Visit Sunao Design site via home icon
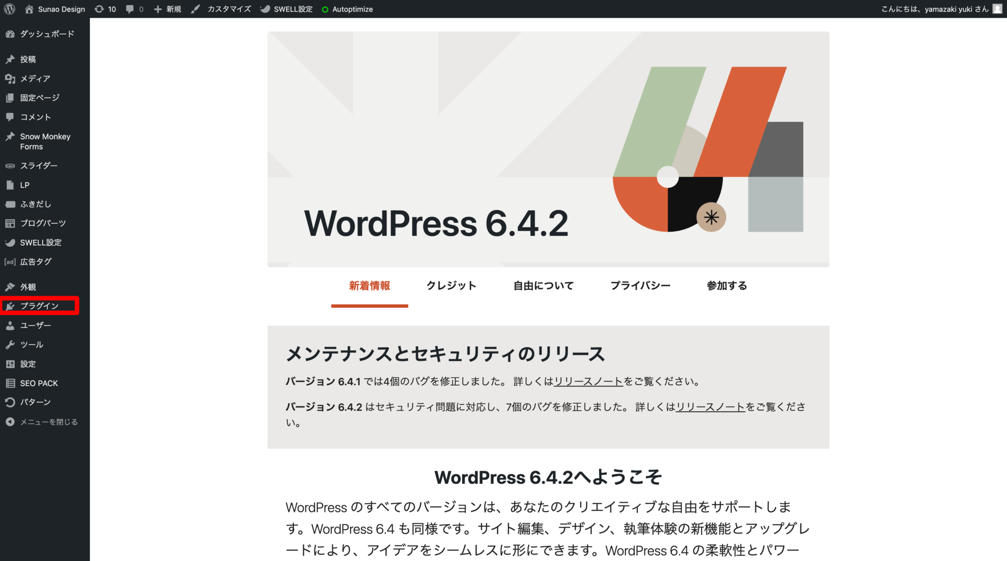The width and height of the screenshot is (1007, 561). pyautogui.click(x=29, y=9)
